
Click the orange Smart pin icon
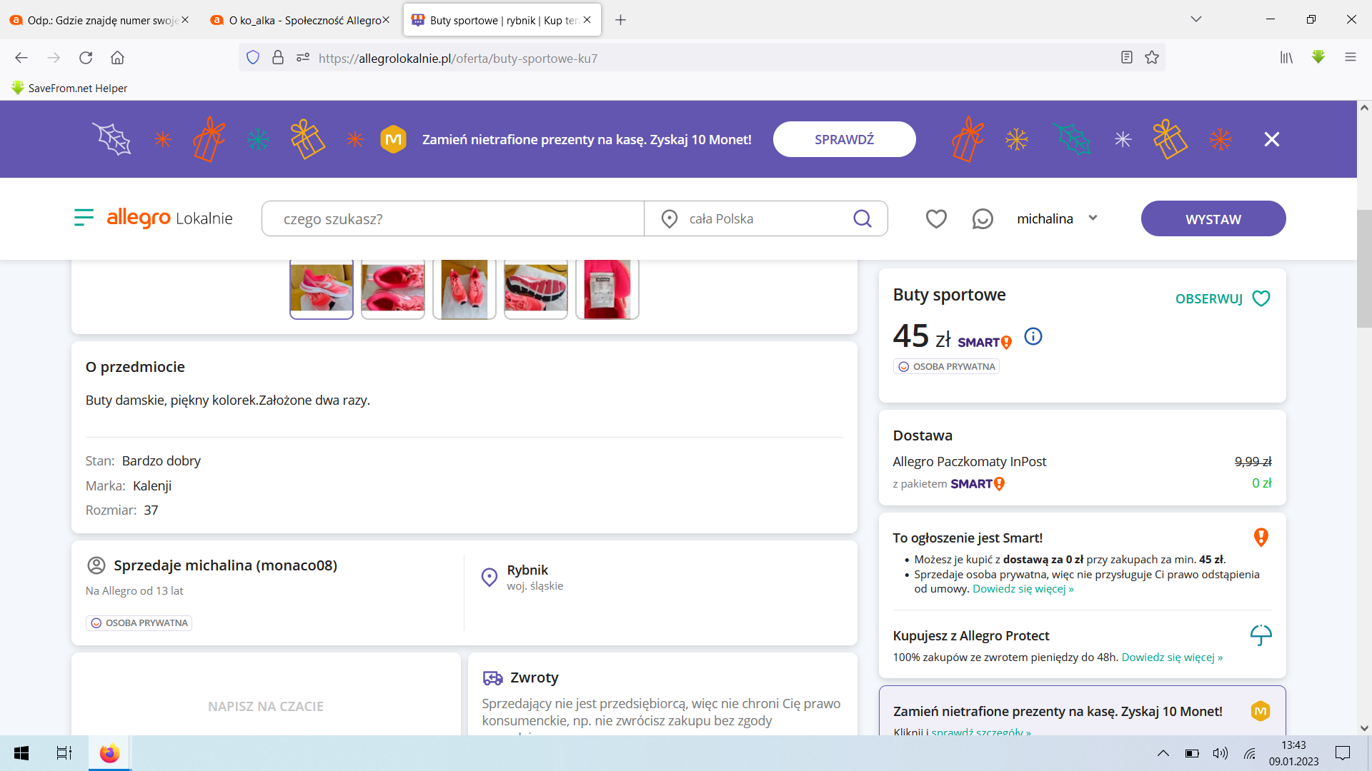[x=1261, y=537]
